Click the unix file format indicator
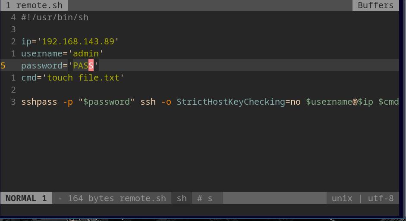The width and height of the screenshot is (406, 221). pos(342,198)
